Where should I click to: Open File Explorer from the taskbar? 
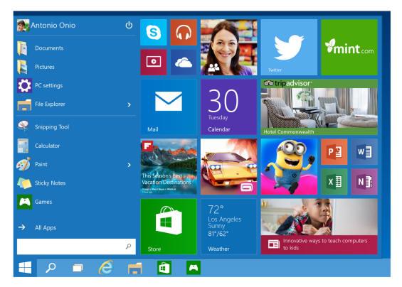tap(135, 268)
